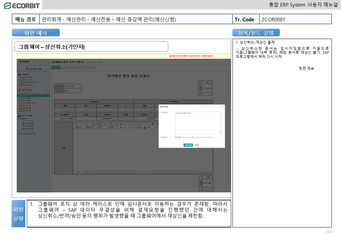Viewport: 341px width, 236px height.
Task: Open the 150% line spacing dropdown
Action: click(x=113, y=127)
